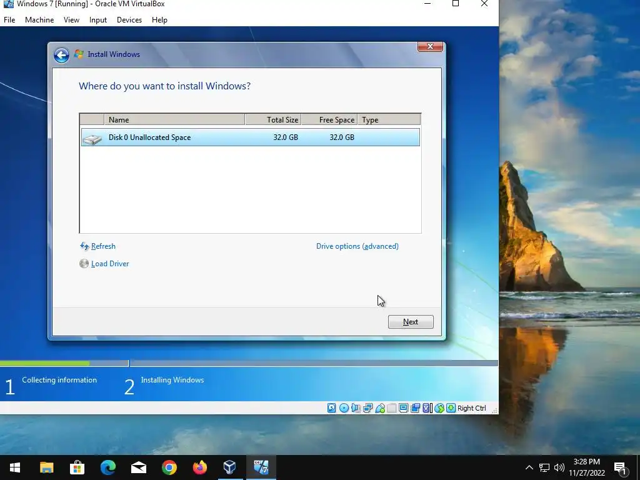The width and height of the screenshot is (640, 480).
Task: Launch Firefox from the taskbar
Action: click(199, 467)
